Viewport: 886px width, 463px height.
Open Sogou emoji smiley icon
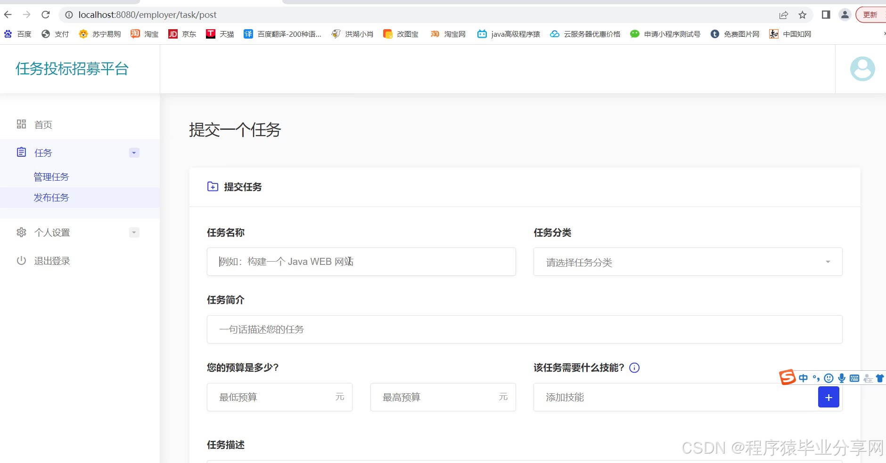tap(829, 378)
